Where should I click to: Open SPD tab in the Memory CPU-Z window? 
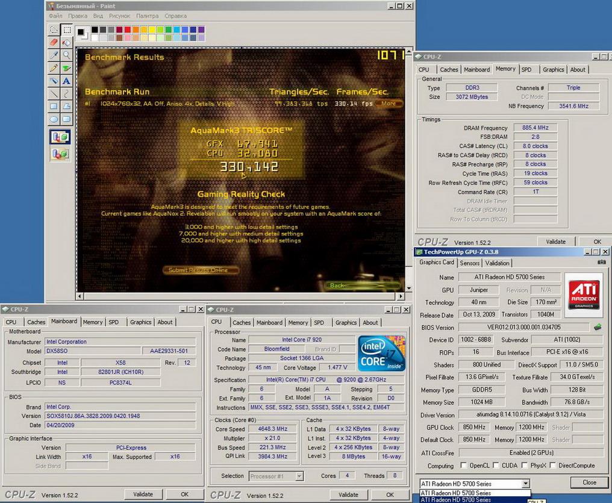(x=526, y=69)
